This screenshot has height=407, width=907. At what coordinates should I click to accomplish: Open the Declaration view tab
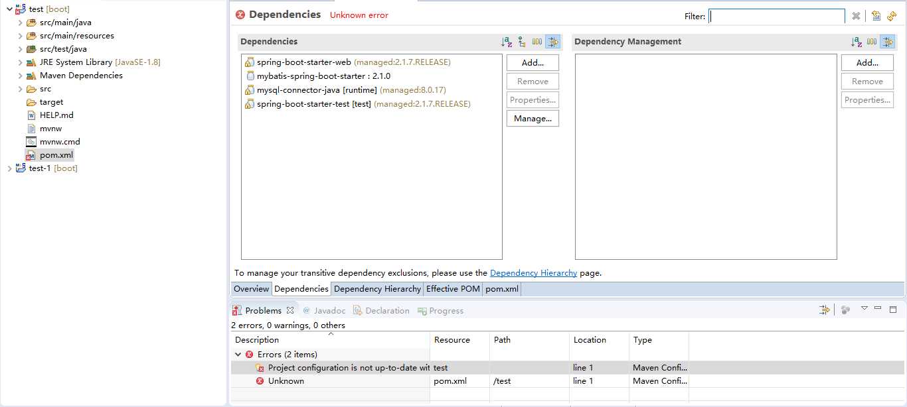381,311
